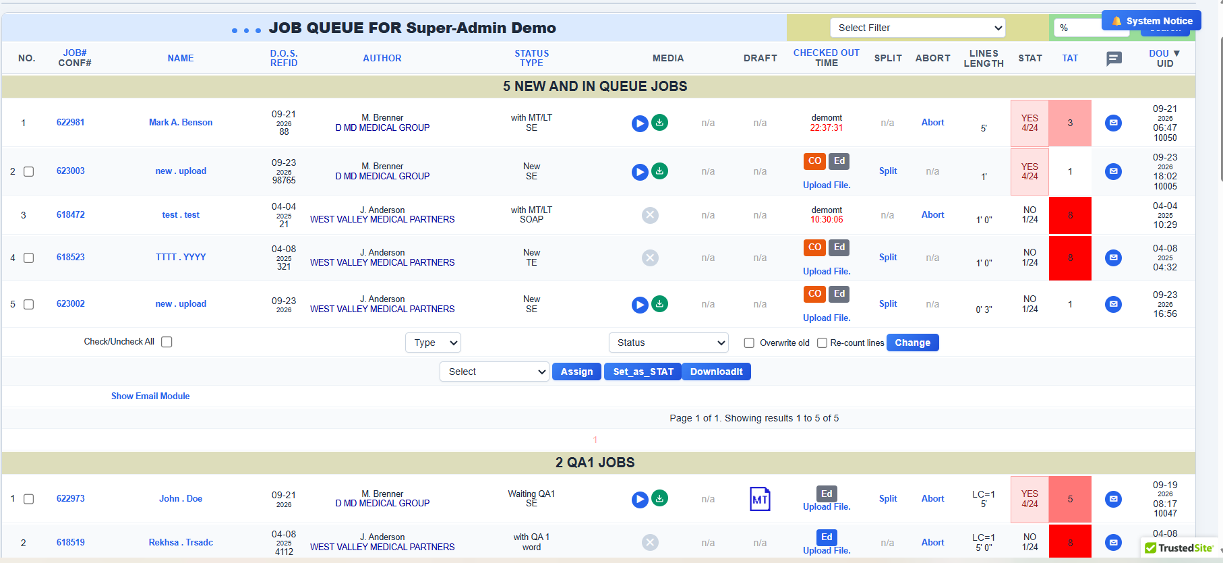This screenshot has width=1223, height=563.
Task: Play audio for job 623002
Action: coord(640,305)
